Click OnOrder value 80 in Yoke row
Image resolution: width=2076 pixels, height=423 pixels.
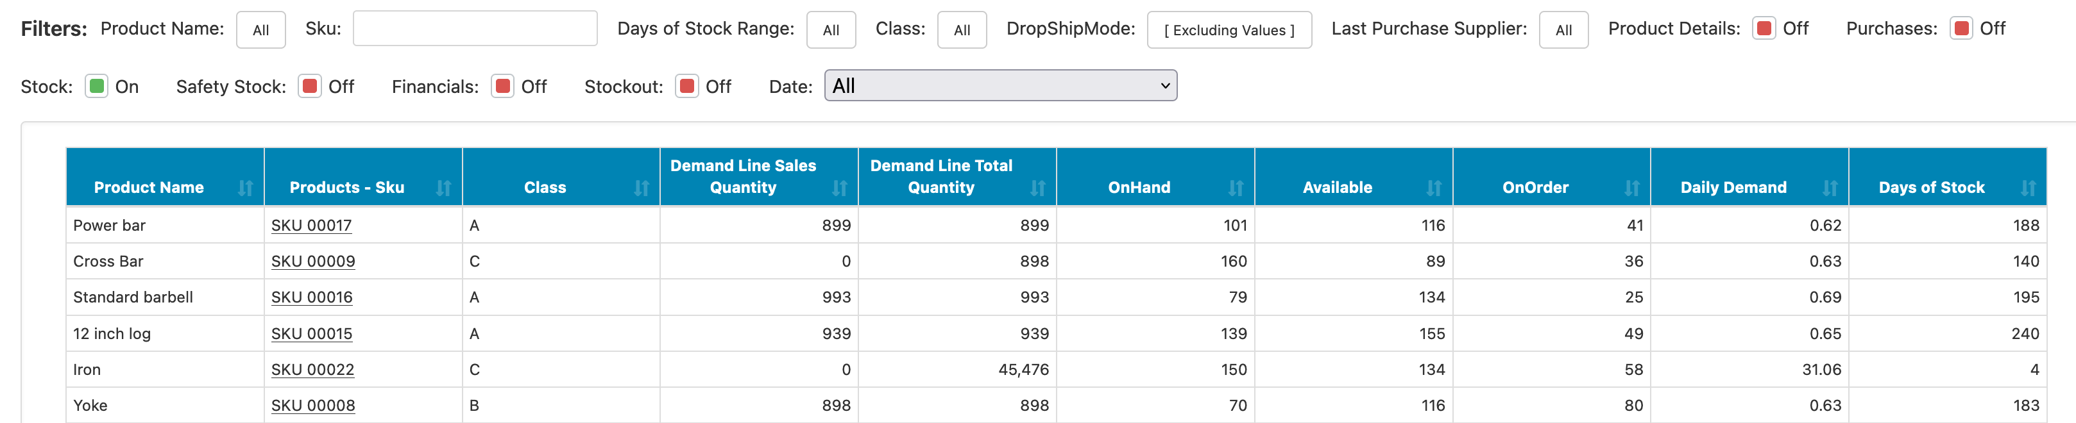click(x=1633, y=405)
